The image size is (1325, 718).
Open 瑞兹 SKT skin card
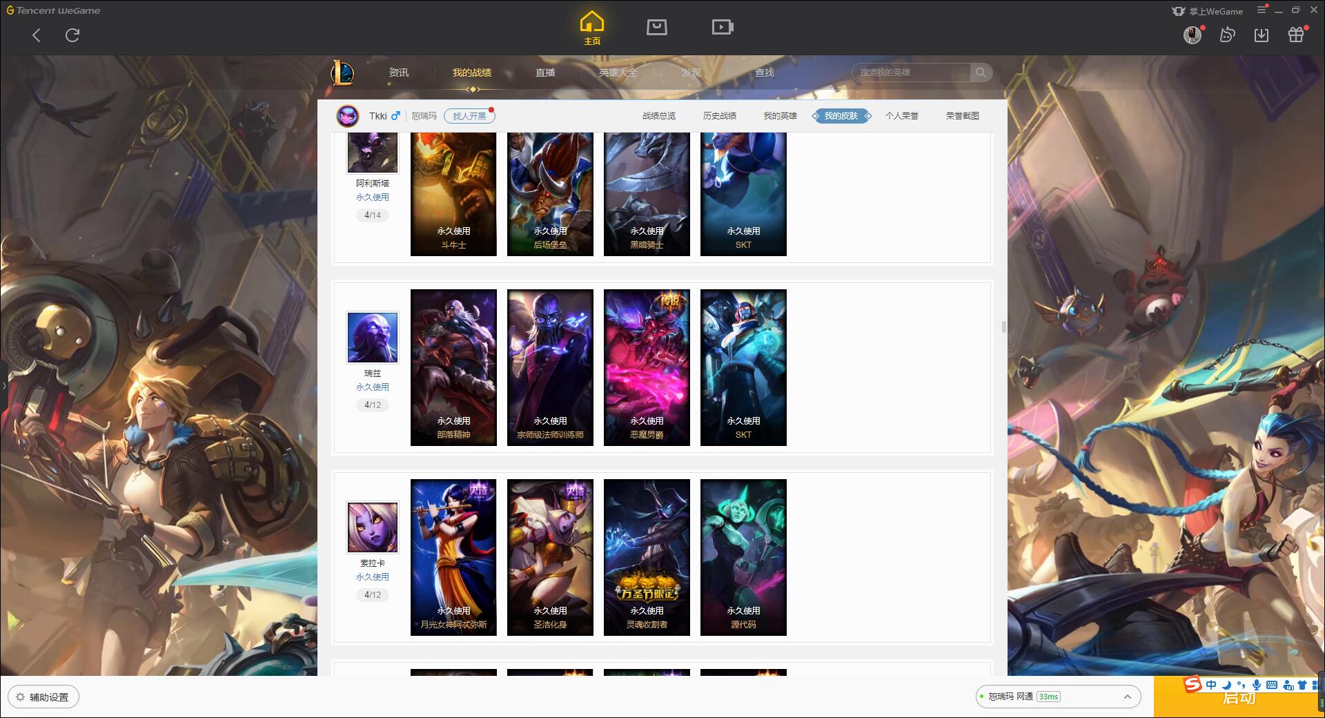(743, 367)
